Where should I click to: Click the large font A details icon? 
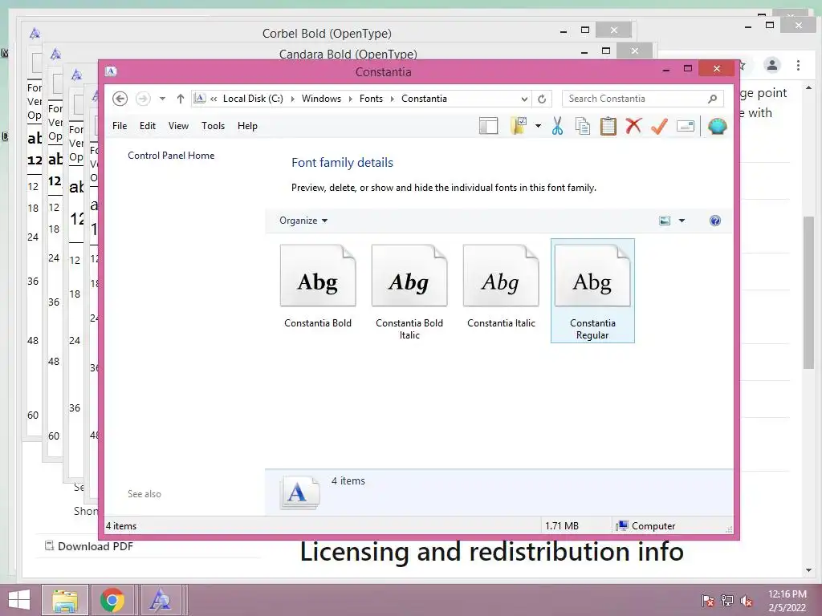(299, 493)
